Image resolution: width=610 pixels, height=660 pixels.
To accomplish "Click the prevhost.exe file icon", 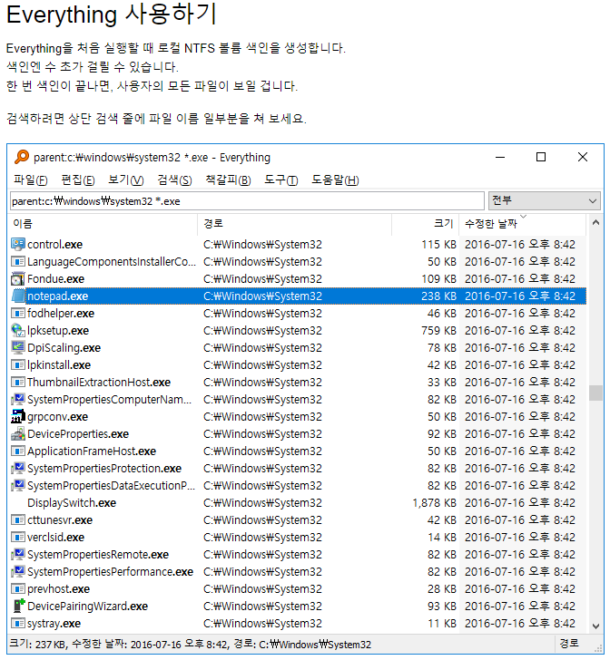I will coord(18,589).
